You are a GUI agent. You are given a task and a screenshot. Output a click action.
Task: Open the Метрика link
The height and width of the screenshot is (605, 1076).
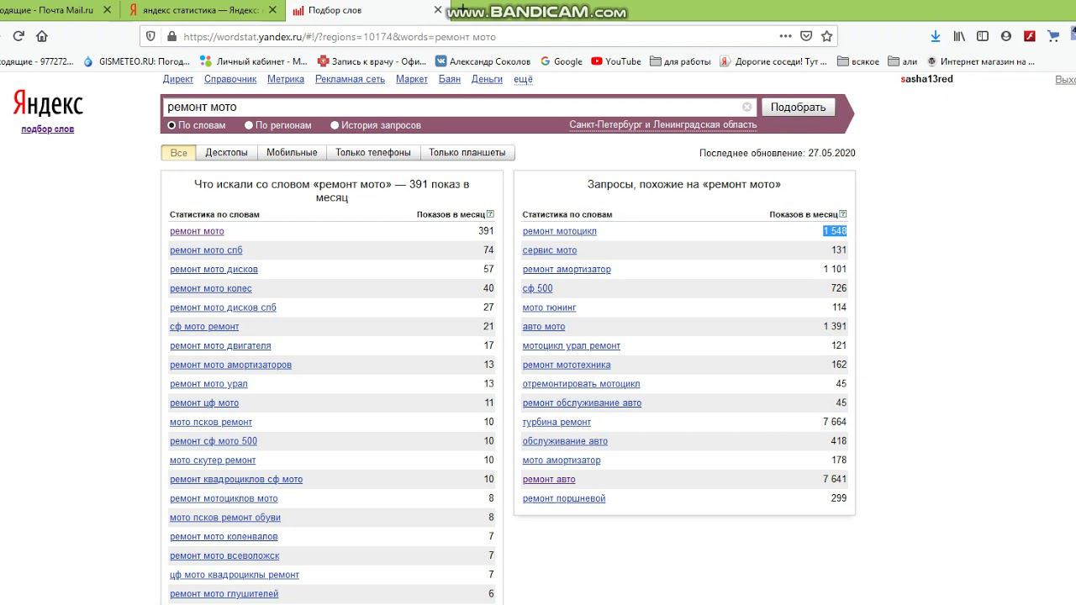286,79
